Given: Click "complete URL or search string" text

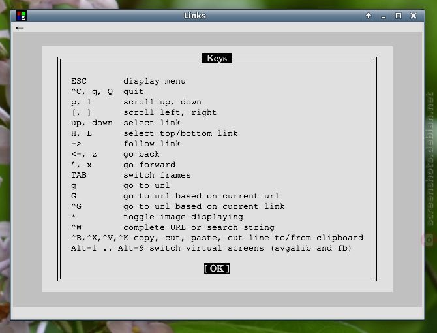Looking at the screenshot, I should pyautogui.click(x=199, y=228).
